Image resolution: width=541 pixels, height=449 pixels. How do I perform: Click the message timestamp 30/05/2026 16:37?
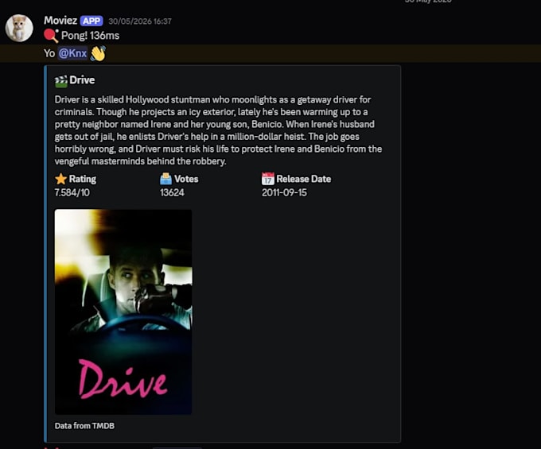click(x=140, y=21)
